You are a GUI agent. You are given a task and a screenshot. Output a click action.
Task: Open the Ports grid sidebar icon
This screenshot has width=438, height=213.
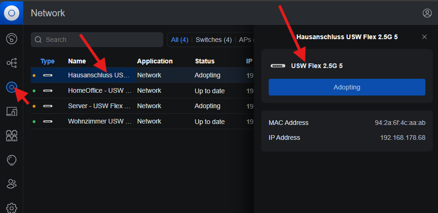click(x=12, y=136)
